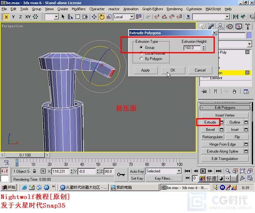Toggle Window/Crossing selection mode

(85, 17)
